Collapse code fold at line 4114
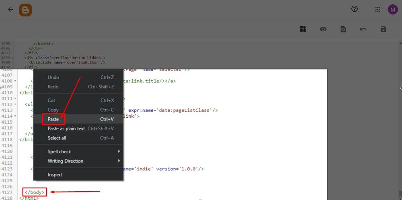This screenshot has width=402, height=200. coord(15,116)
